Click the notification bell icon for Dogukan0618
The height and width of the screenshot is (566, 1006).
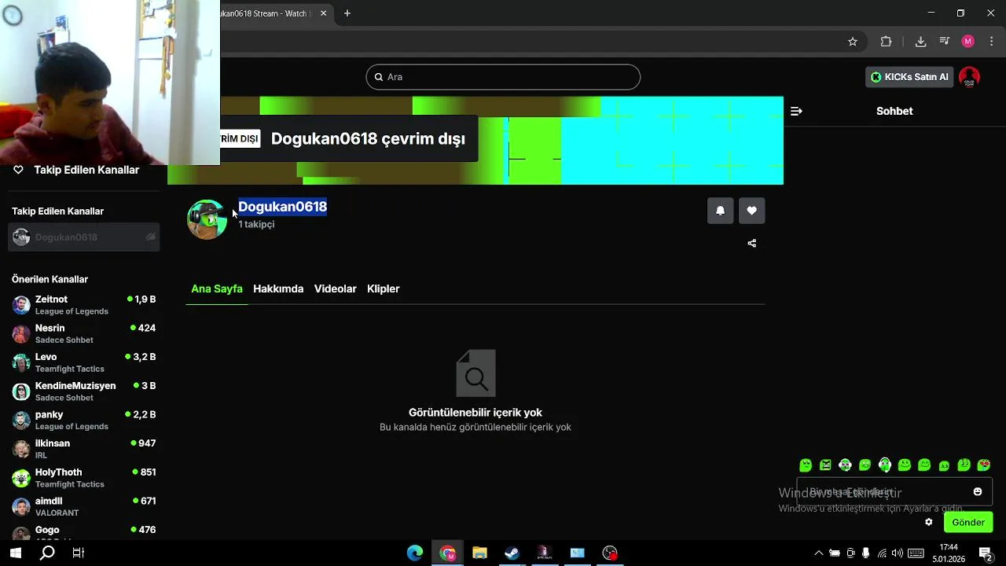pos(720,211)
